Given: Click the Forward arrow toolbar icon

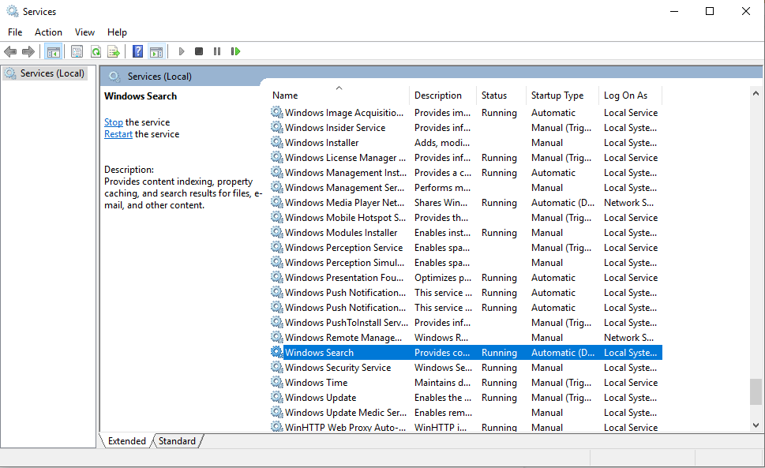Looking at the screenshot, I should 28,51.
